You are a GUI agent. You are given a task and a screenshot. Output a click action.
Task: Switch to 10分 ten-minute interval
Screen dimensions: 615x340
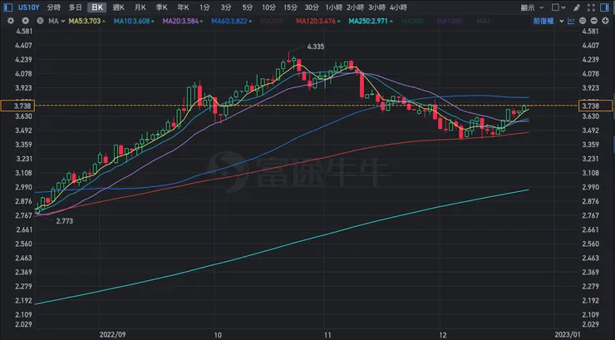point(268,7)
